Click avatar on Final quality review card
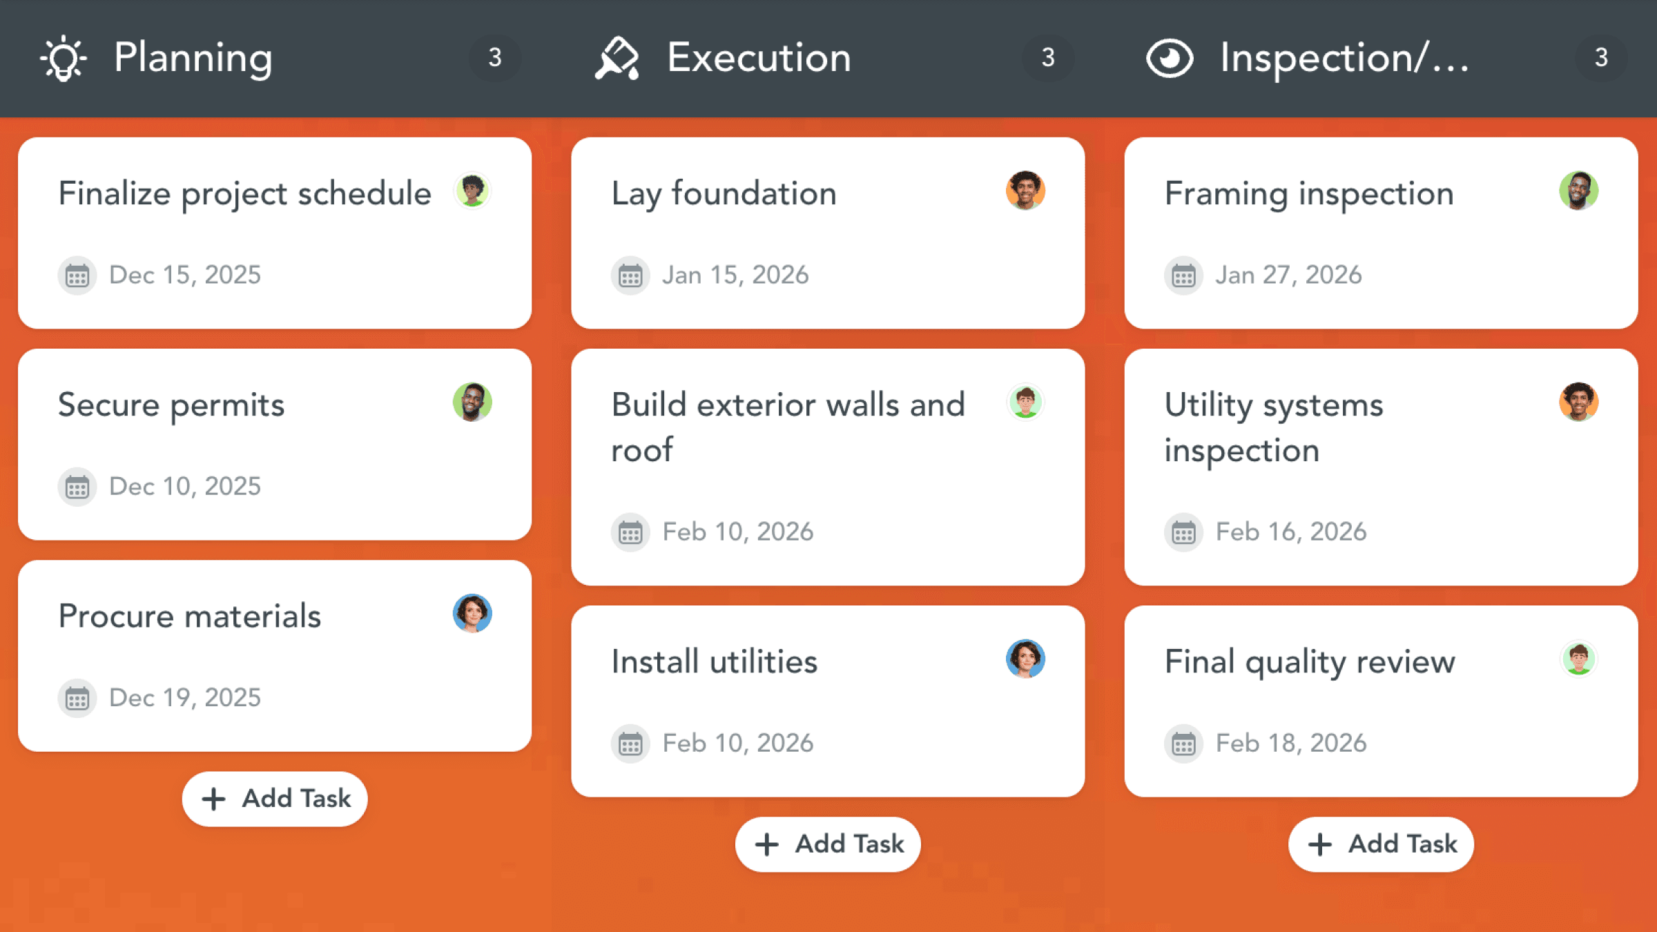 click(1578, 659)
